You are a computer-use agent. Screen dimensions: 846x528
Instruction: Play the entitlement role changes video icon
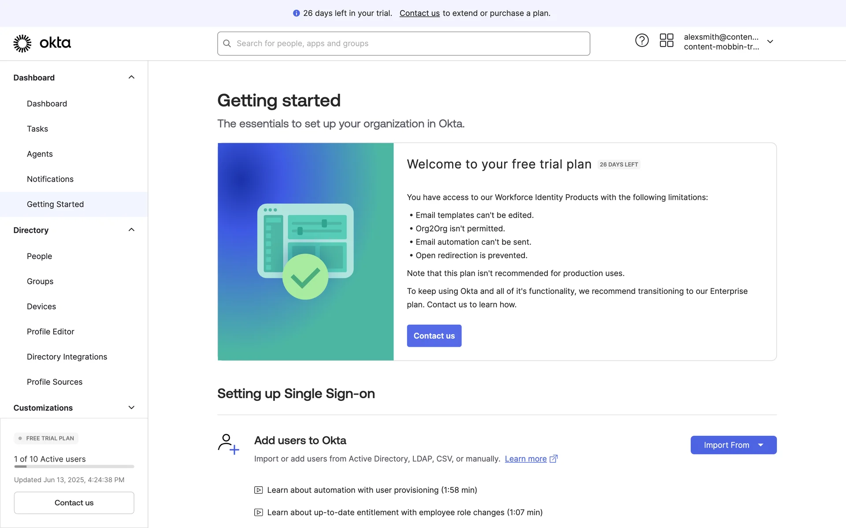[259, 513]
